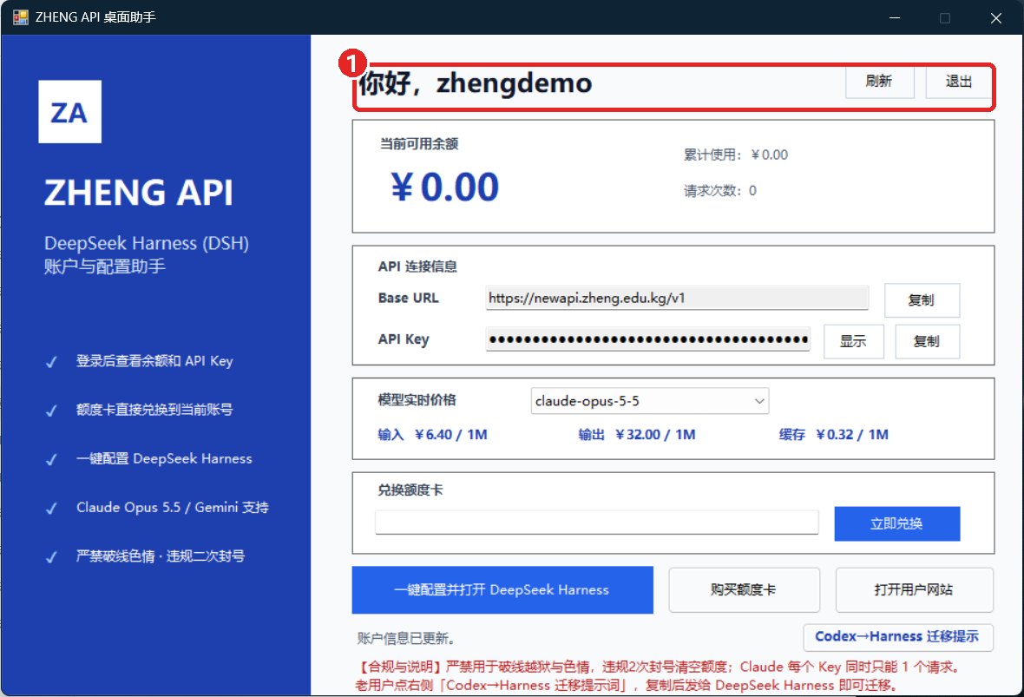Redeem the card with 立即兑换

(896, 524)
